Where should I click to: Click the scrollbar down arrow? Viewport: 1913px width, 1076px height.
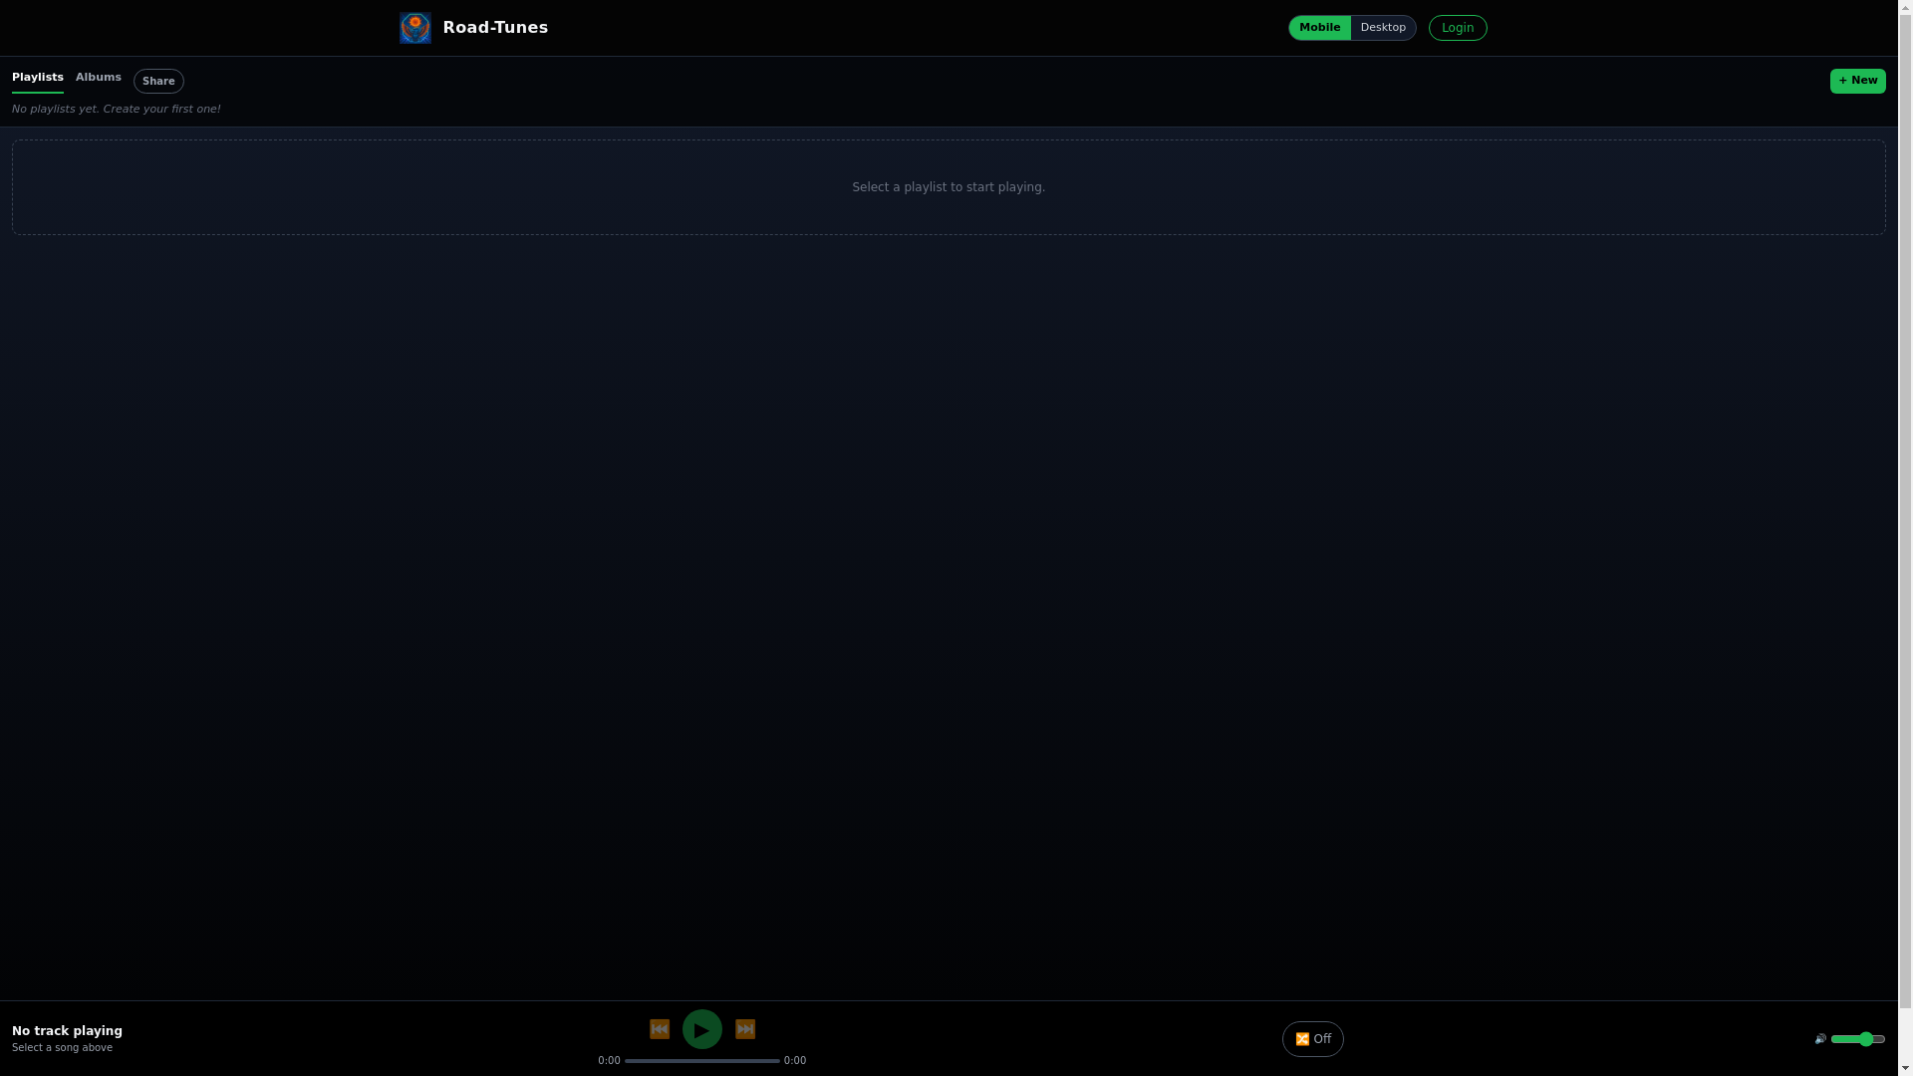(1905, 1069)
